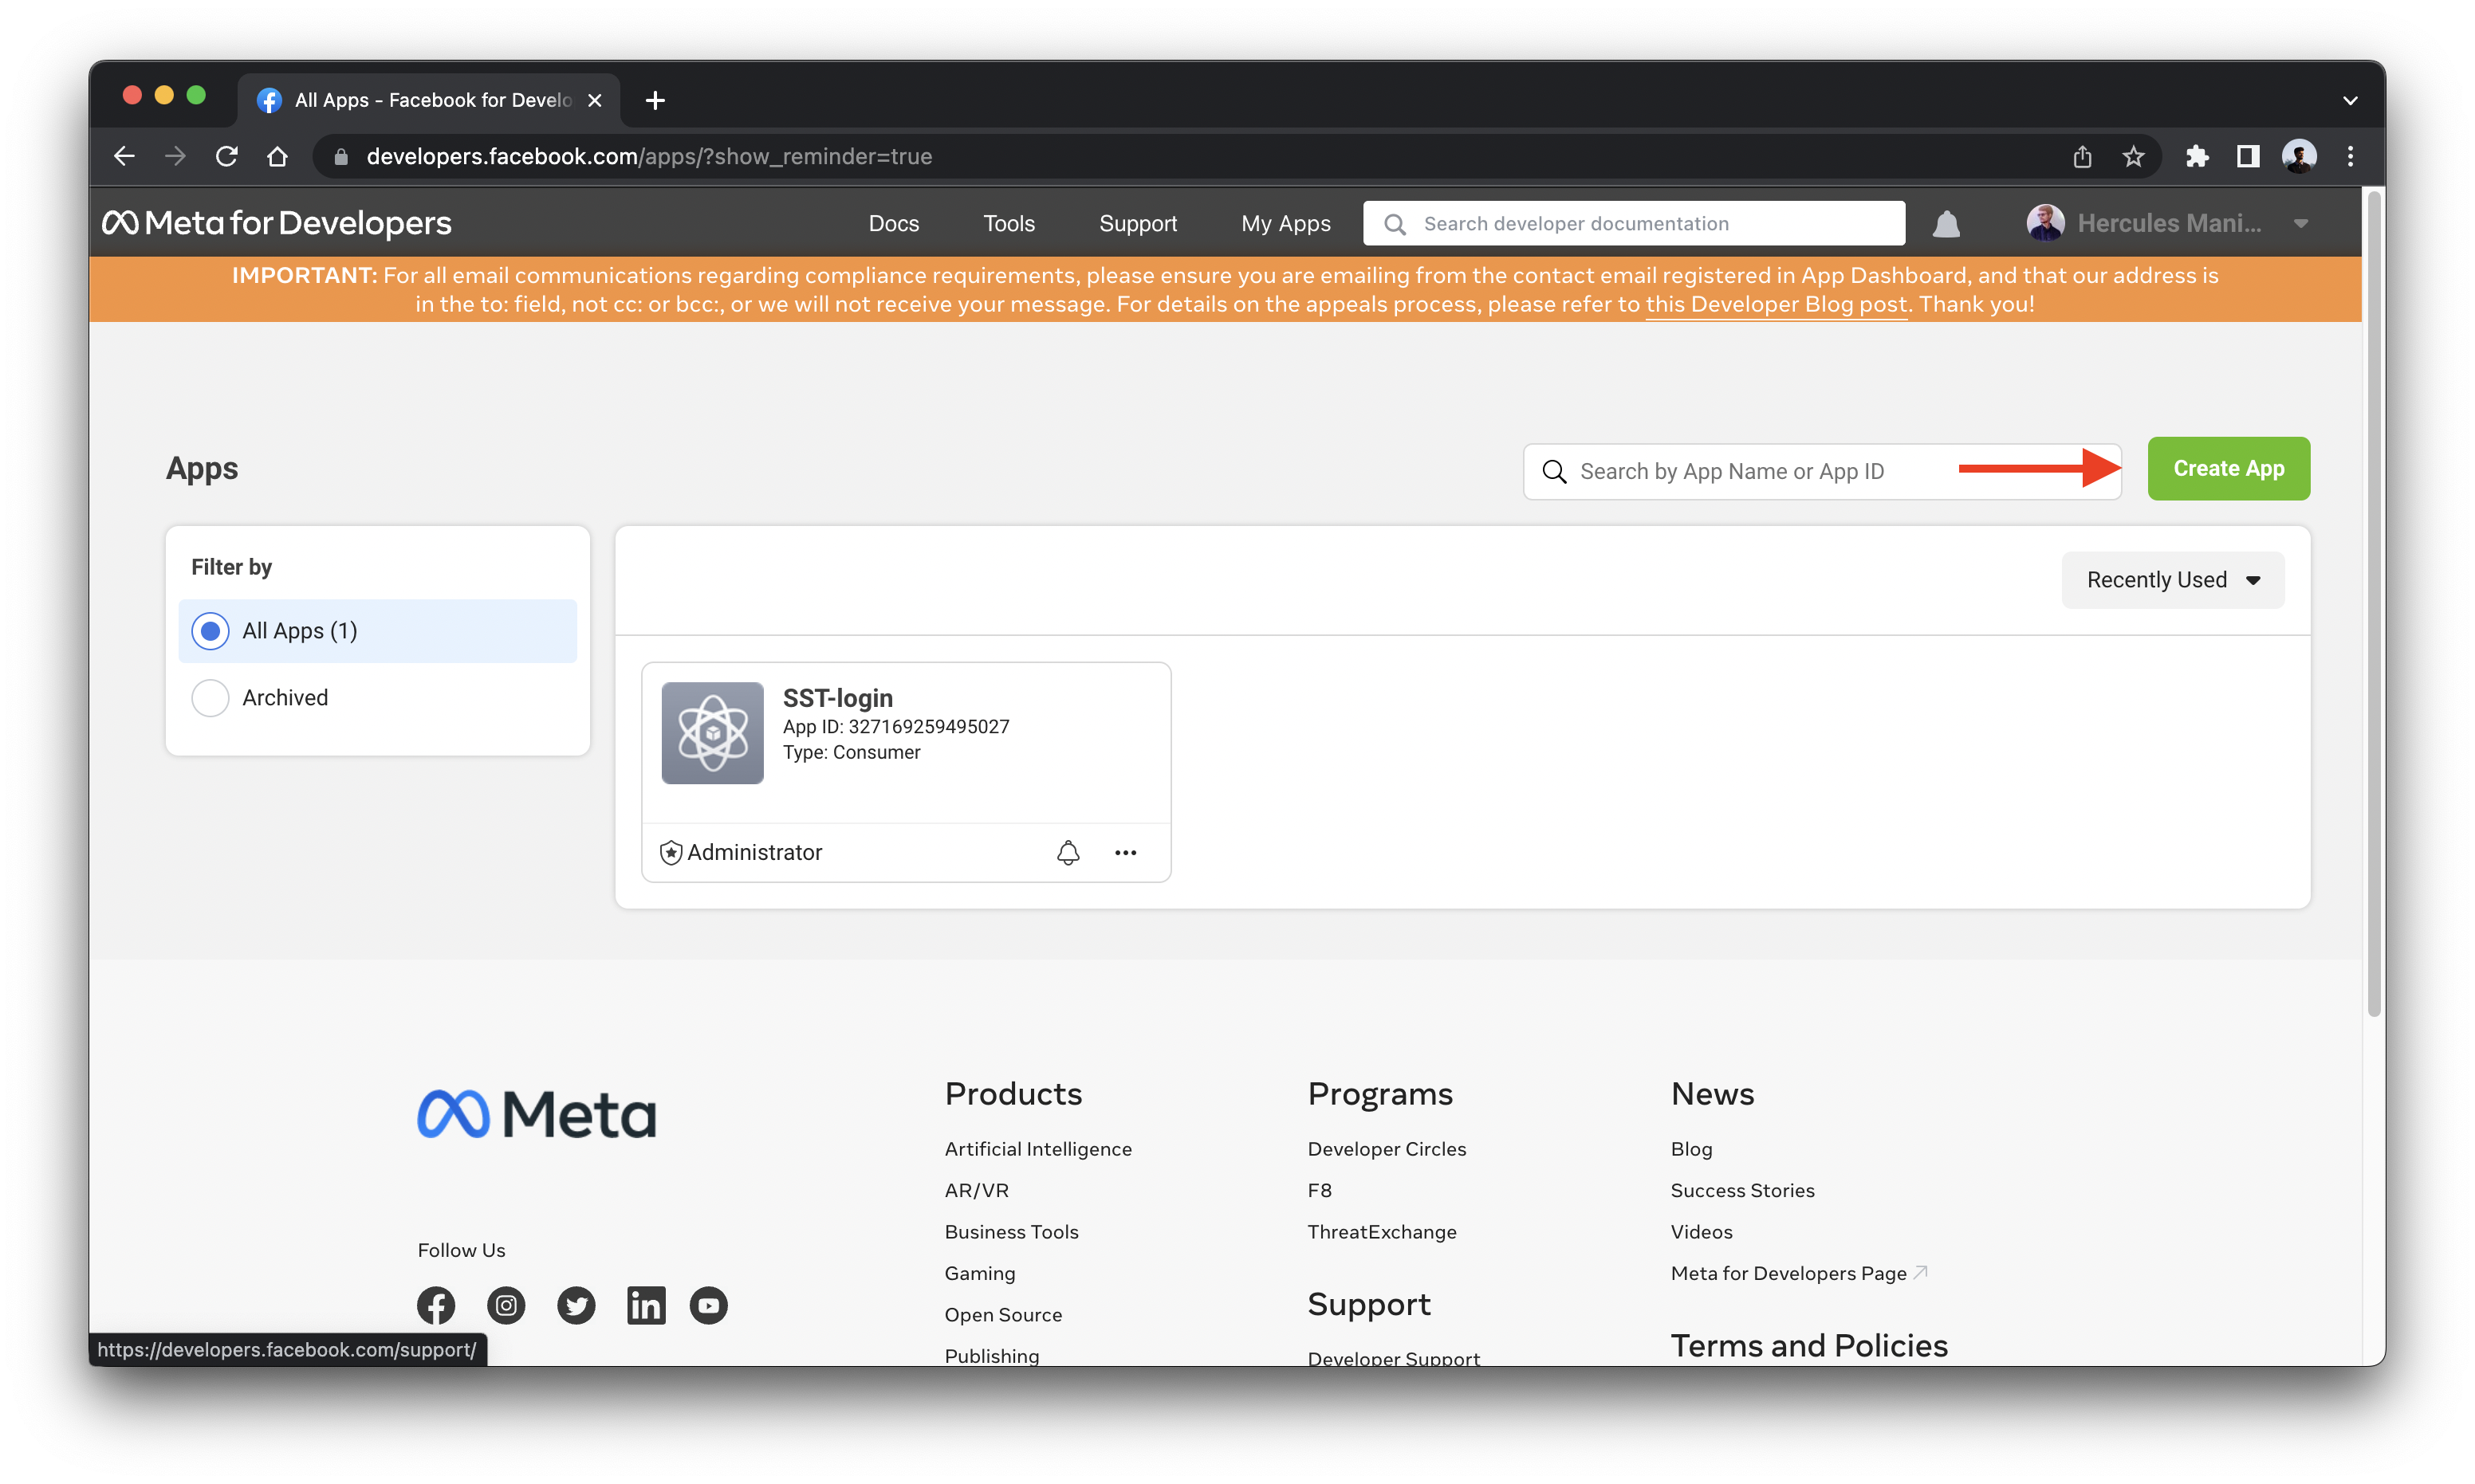This screenshot has width=2475, height=1484.
Task: Close the All Apps browser tab
Action: 594,100
